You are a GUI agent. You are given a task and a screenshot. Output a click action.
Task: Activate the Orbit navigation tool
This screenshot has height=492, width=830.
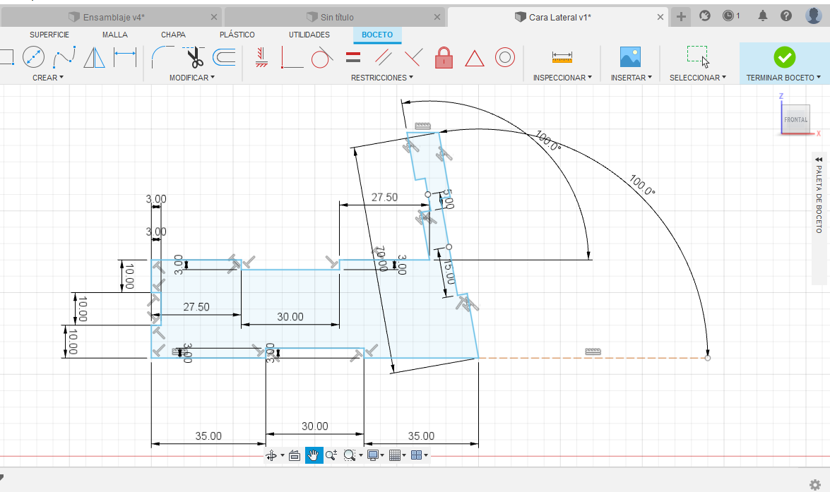pos(271,455)
